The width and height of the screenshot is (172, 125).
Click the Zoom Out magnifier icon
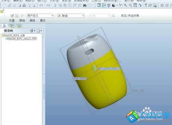tap(130, 5)
